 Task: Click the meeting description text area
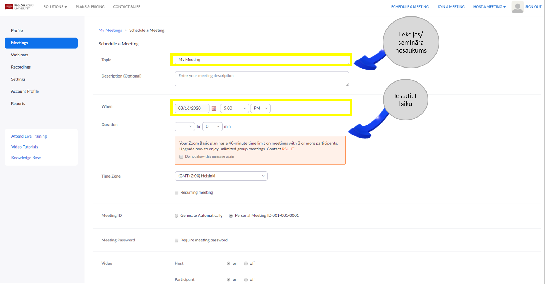262,79
